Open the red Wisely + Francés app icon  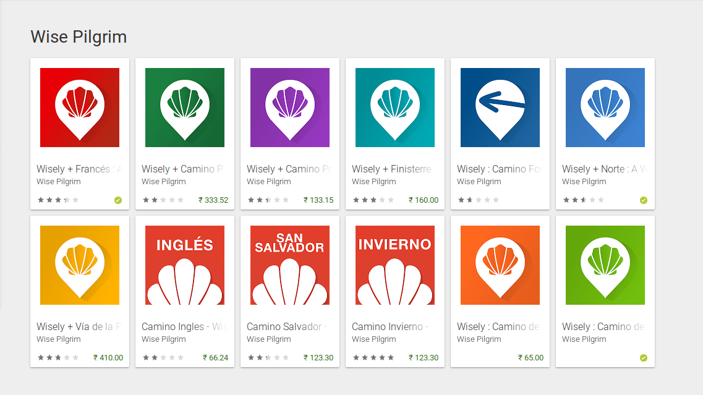[x=80, y=108]
